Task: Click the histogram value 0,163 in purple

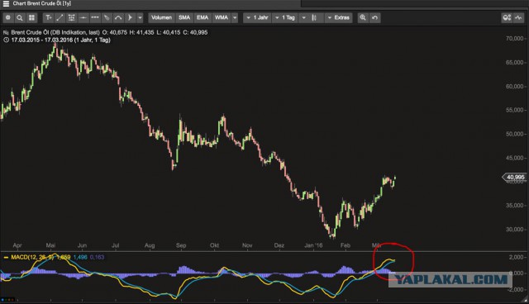Action: tap(98, 257)
